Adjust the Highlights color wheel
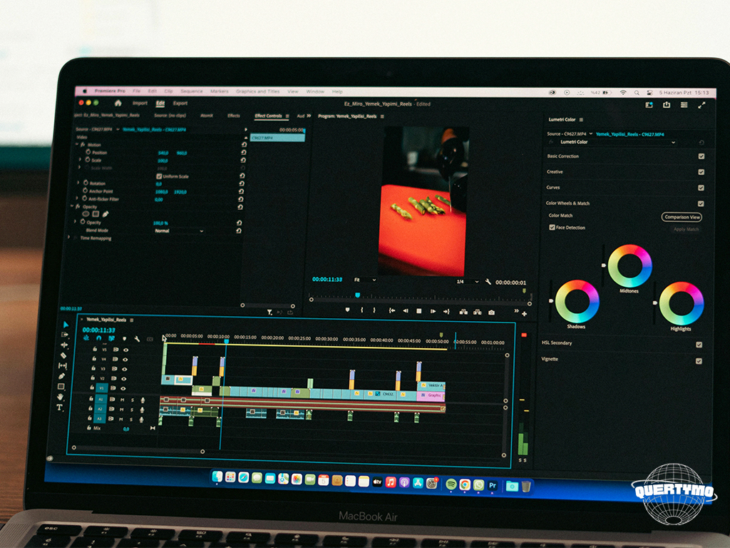Image resolution: width=730 pixels, height=548 pixels. (682, 303)
